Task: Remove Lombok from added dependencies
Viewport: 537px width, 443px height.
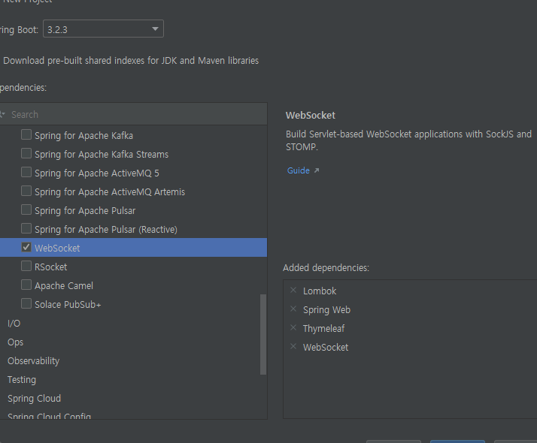Action: pos(293,291)
